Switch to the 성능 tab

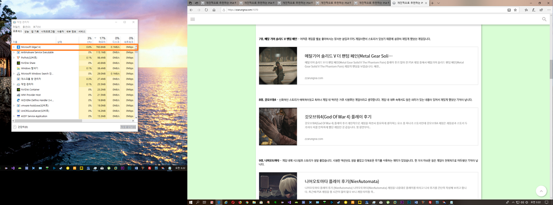tap(27, 31)
